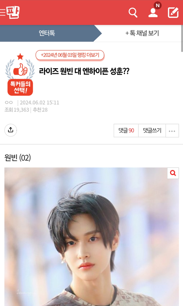Select the 엔터톡 tab

(x=47, y=33)
